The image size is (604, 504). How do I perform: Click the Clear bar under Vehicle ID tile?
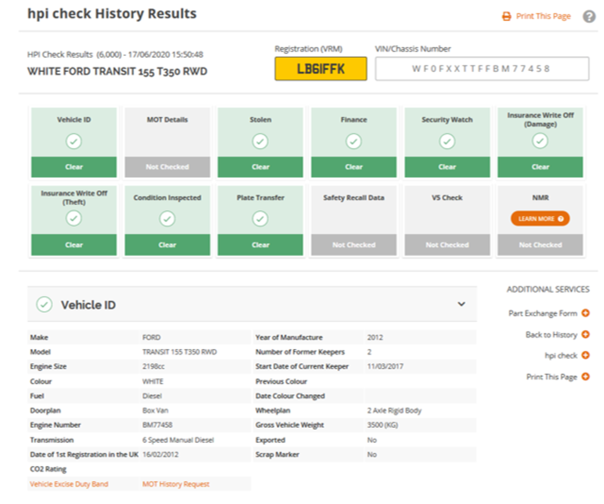tap(74, 167)
